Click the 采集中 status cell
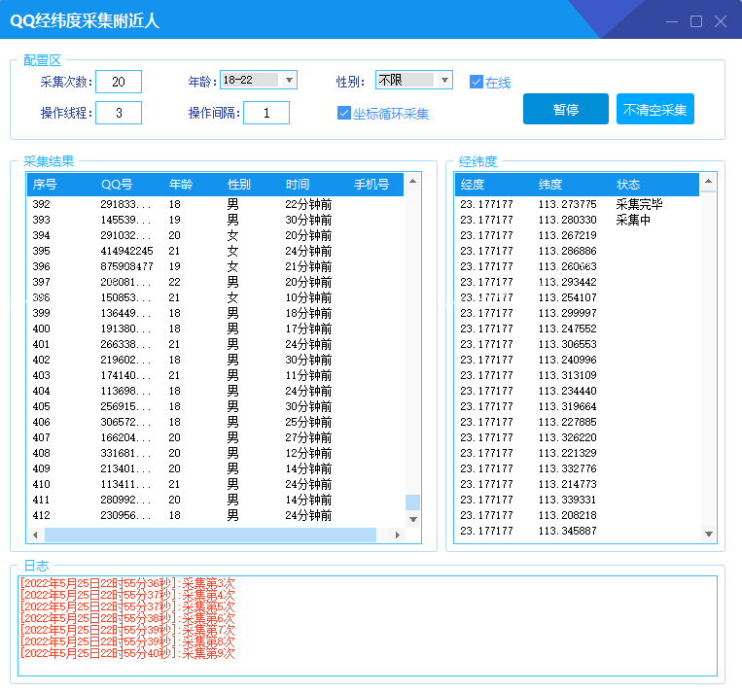The width and height of the screenshot is (742, 692). tap(633, 220)
